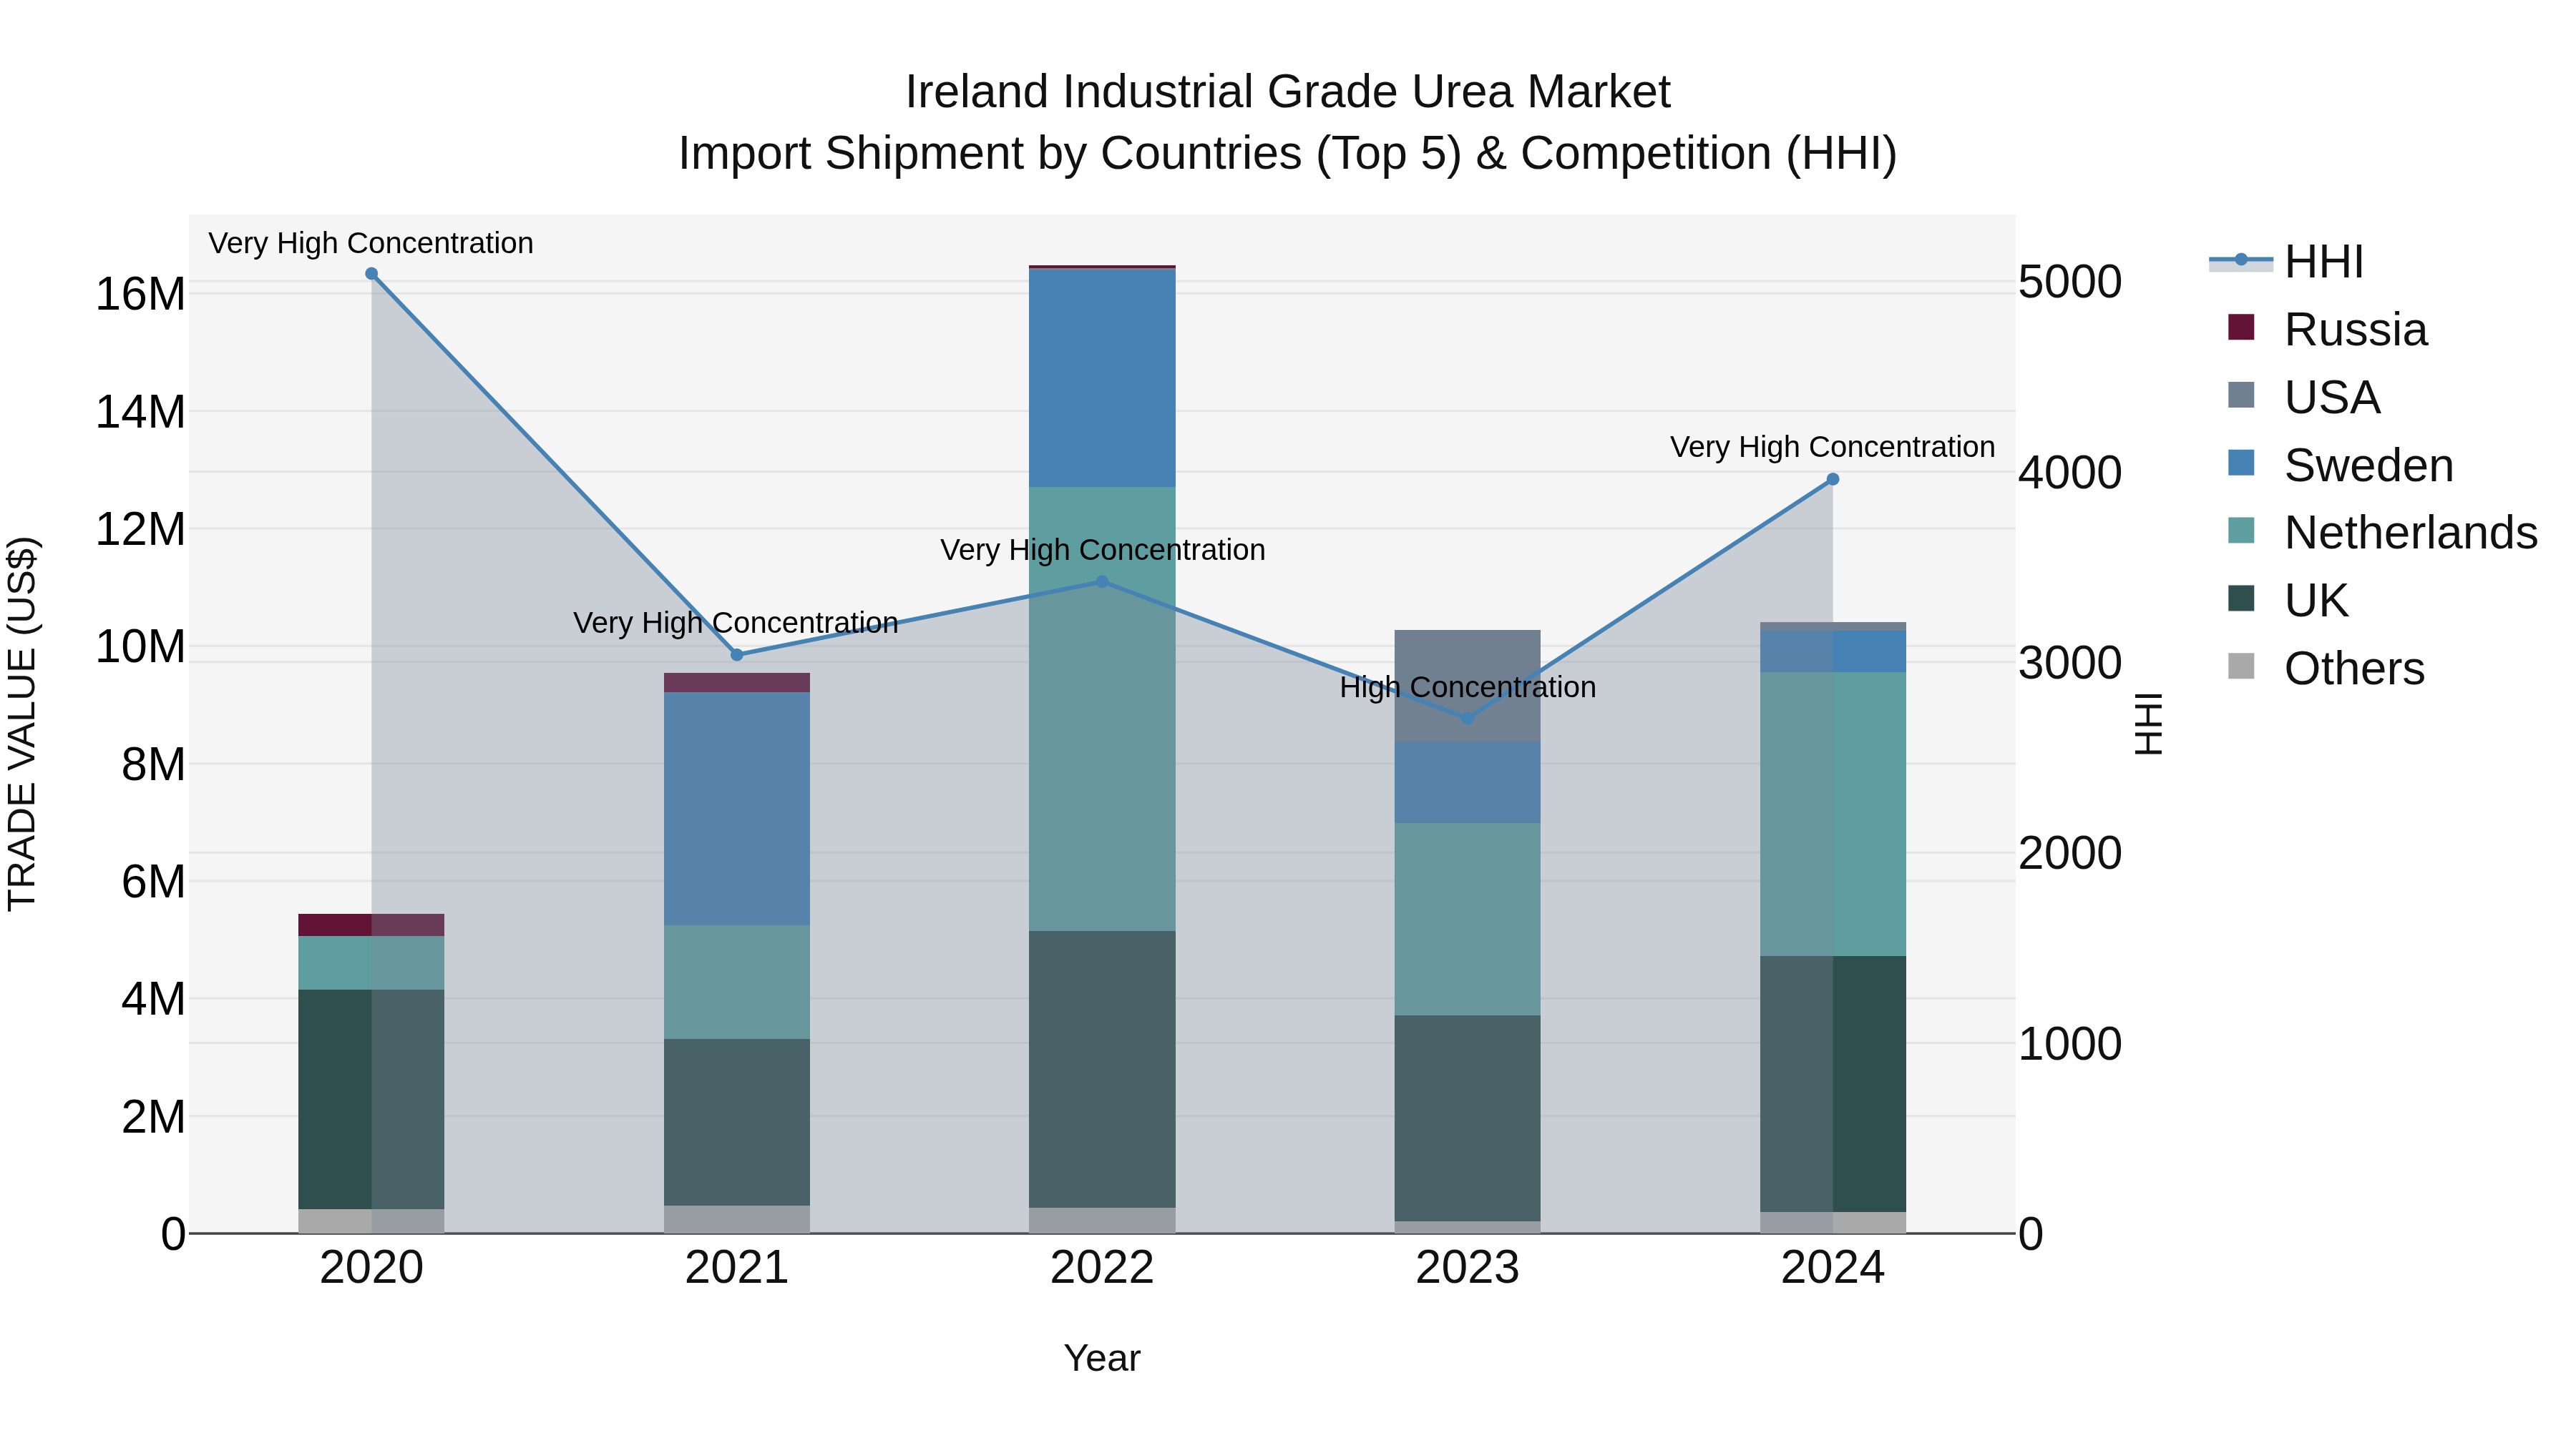Toggle the Netherlands legend entry
The width and height of the screenshot is (2576, 1448).
point(2382,533)
